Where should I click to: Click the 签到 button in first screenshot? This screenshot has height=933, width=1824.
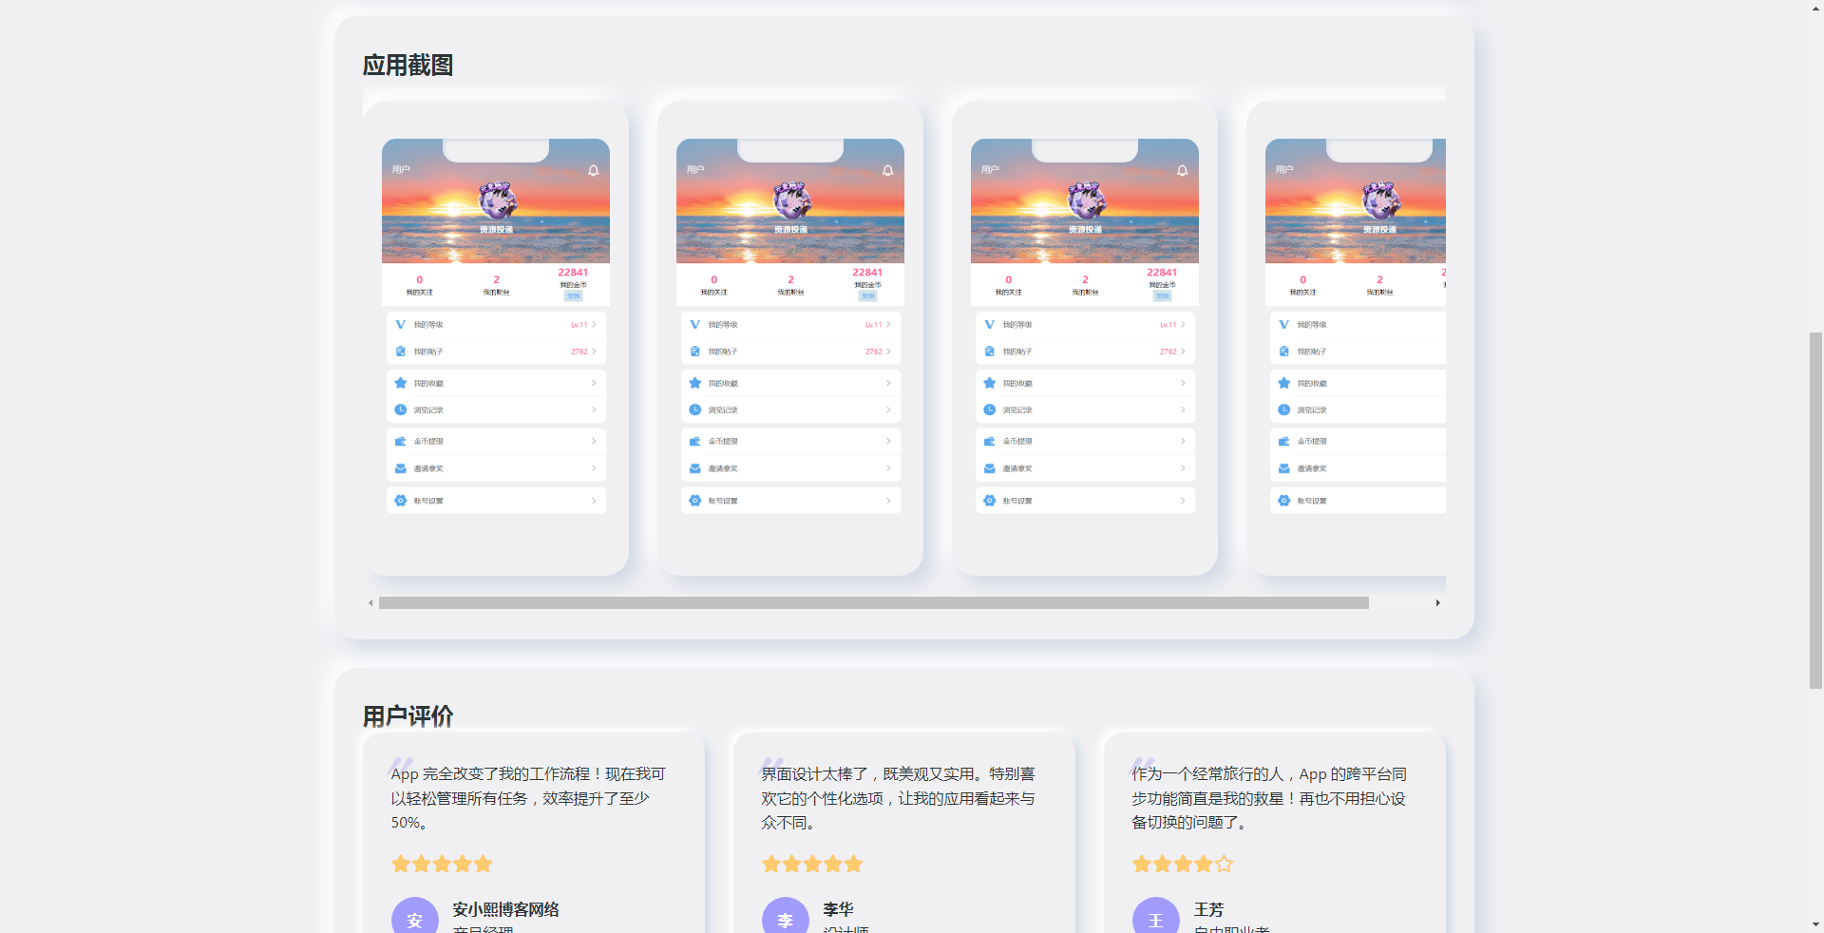(x=573, y=296)
